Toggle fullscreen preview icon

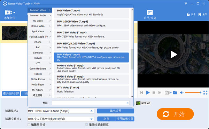pyautogui.click(x=205, y=92)
